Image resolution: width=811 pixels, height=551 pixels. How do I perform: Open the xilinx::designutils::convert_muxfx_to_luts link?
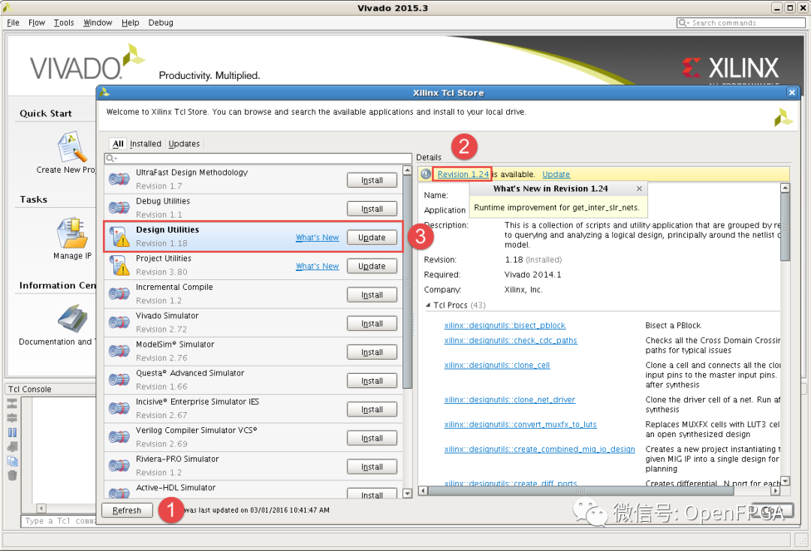(x=520, y=425)
